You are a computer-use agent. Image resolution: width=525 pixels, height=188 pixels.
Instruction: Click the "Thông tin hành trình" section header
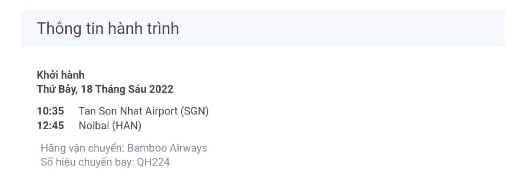(108, 29)
